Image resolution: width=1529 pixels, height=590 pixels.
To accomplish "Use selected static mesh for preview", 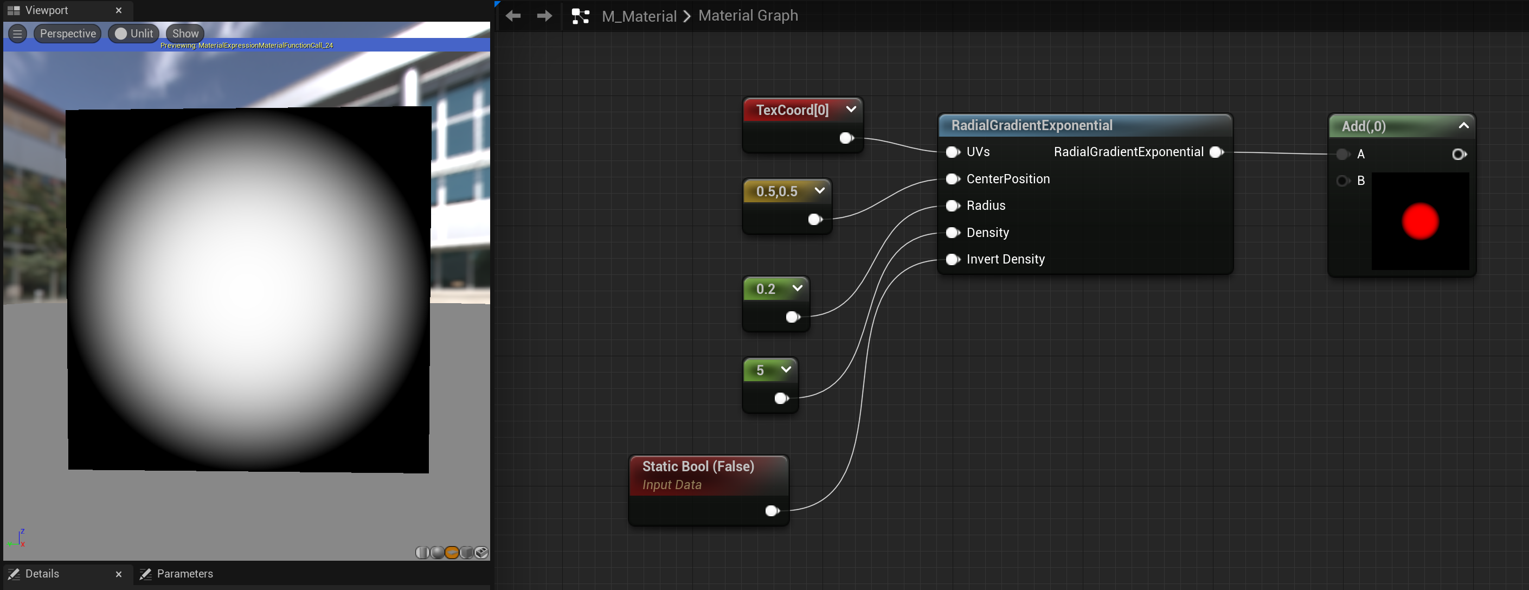I will (x=481, y=553).
